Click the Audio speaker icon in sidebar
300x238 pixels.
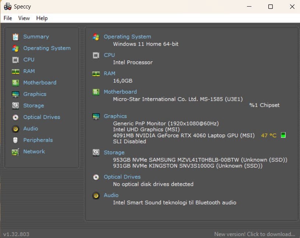point(15,129)
